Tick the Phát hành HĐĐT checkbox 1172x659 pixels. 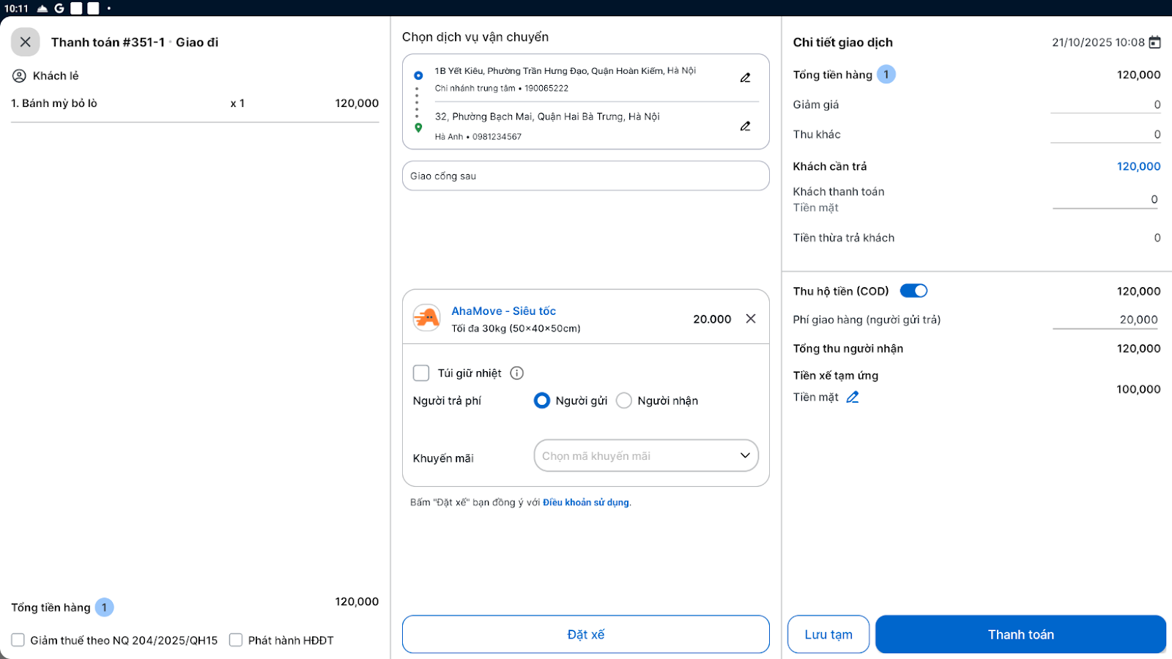[236, 640]
